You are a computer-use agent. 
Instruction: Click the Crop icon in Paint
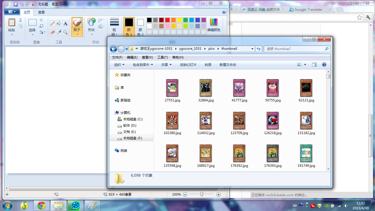point(41,20)
